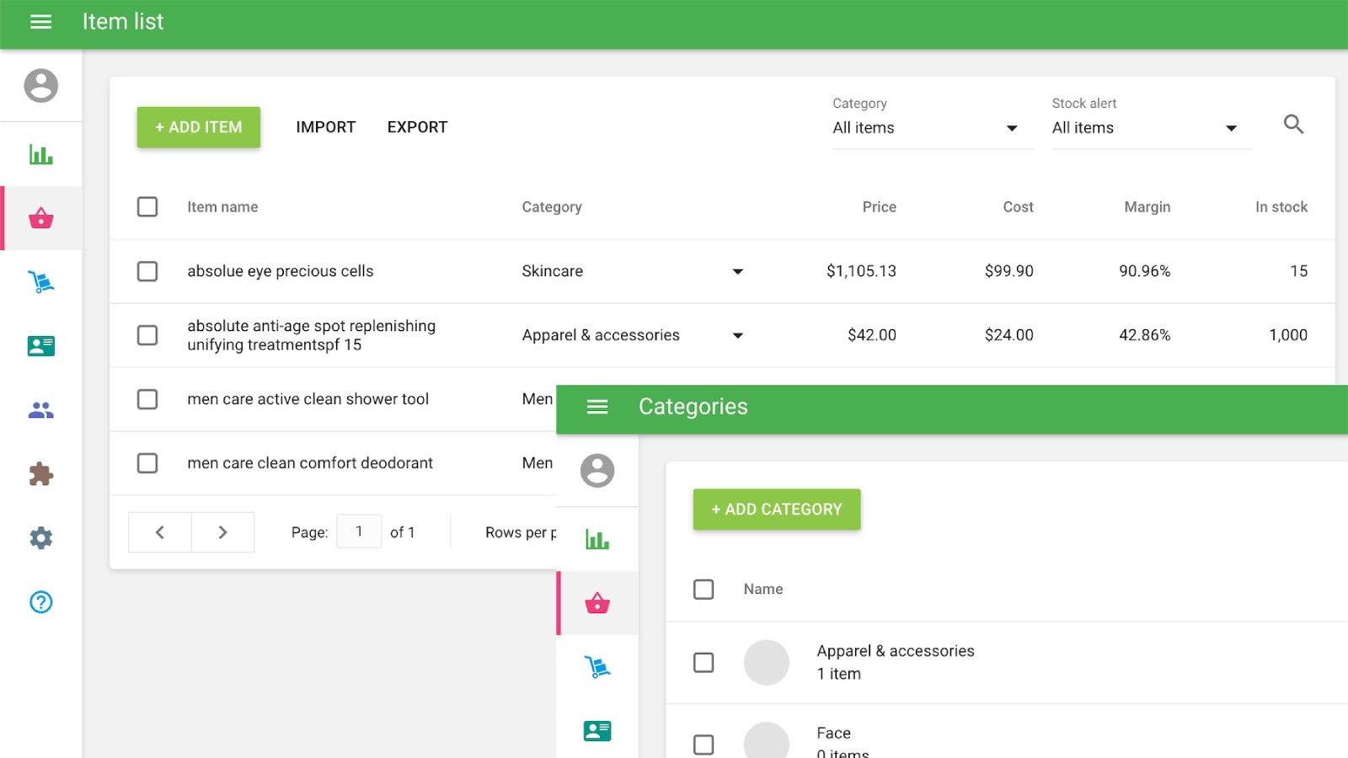1348x758 pixels.
Task: Click the page number input field
Action: 359,531
